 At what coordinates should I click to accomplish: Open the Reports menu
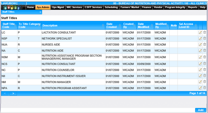pyautogui.click(x=193, y=7)
